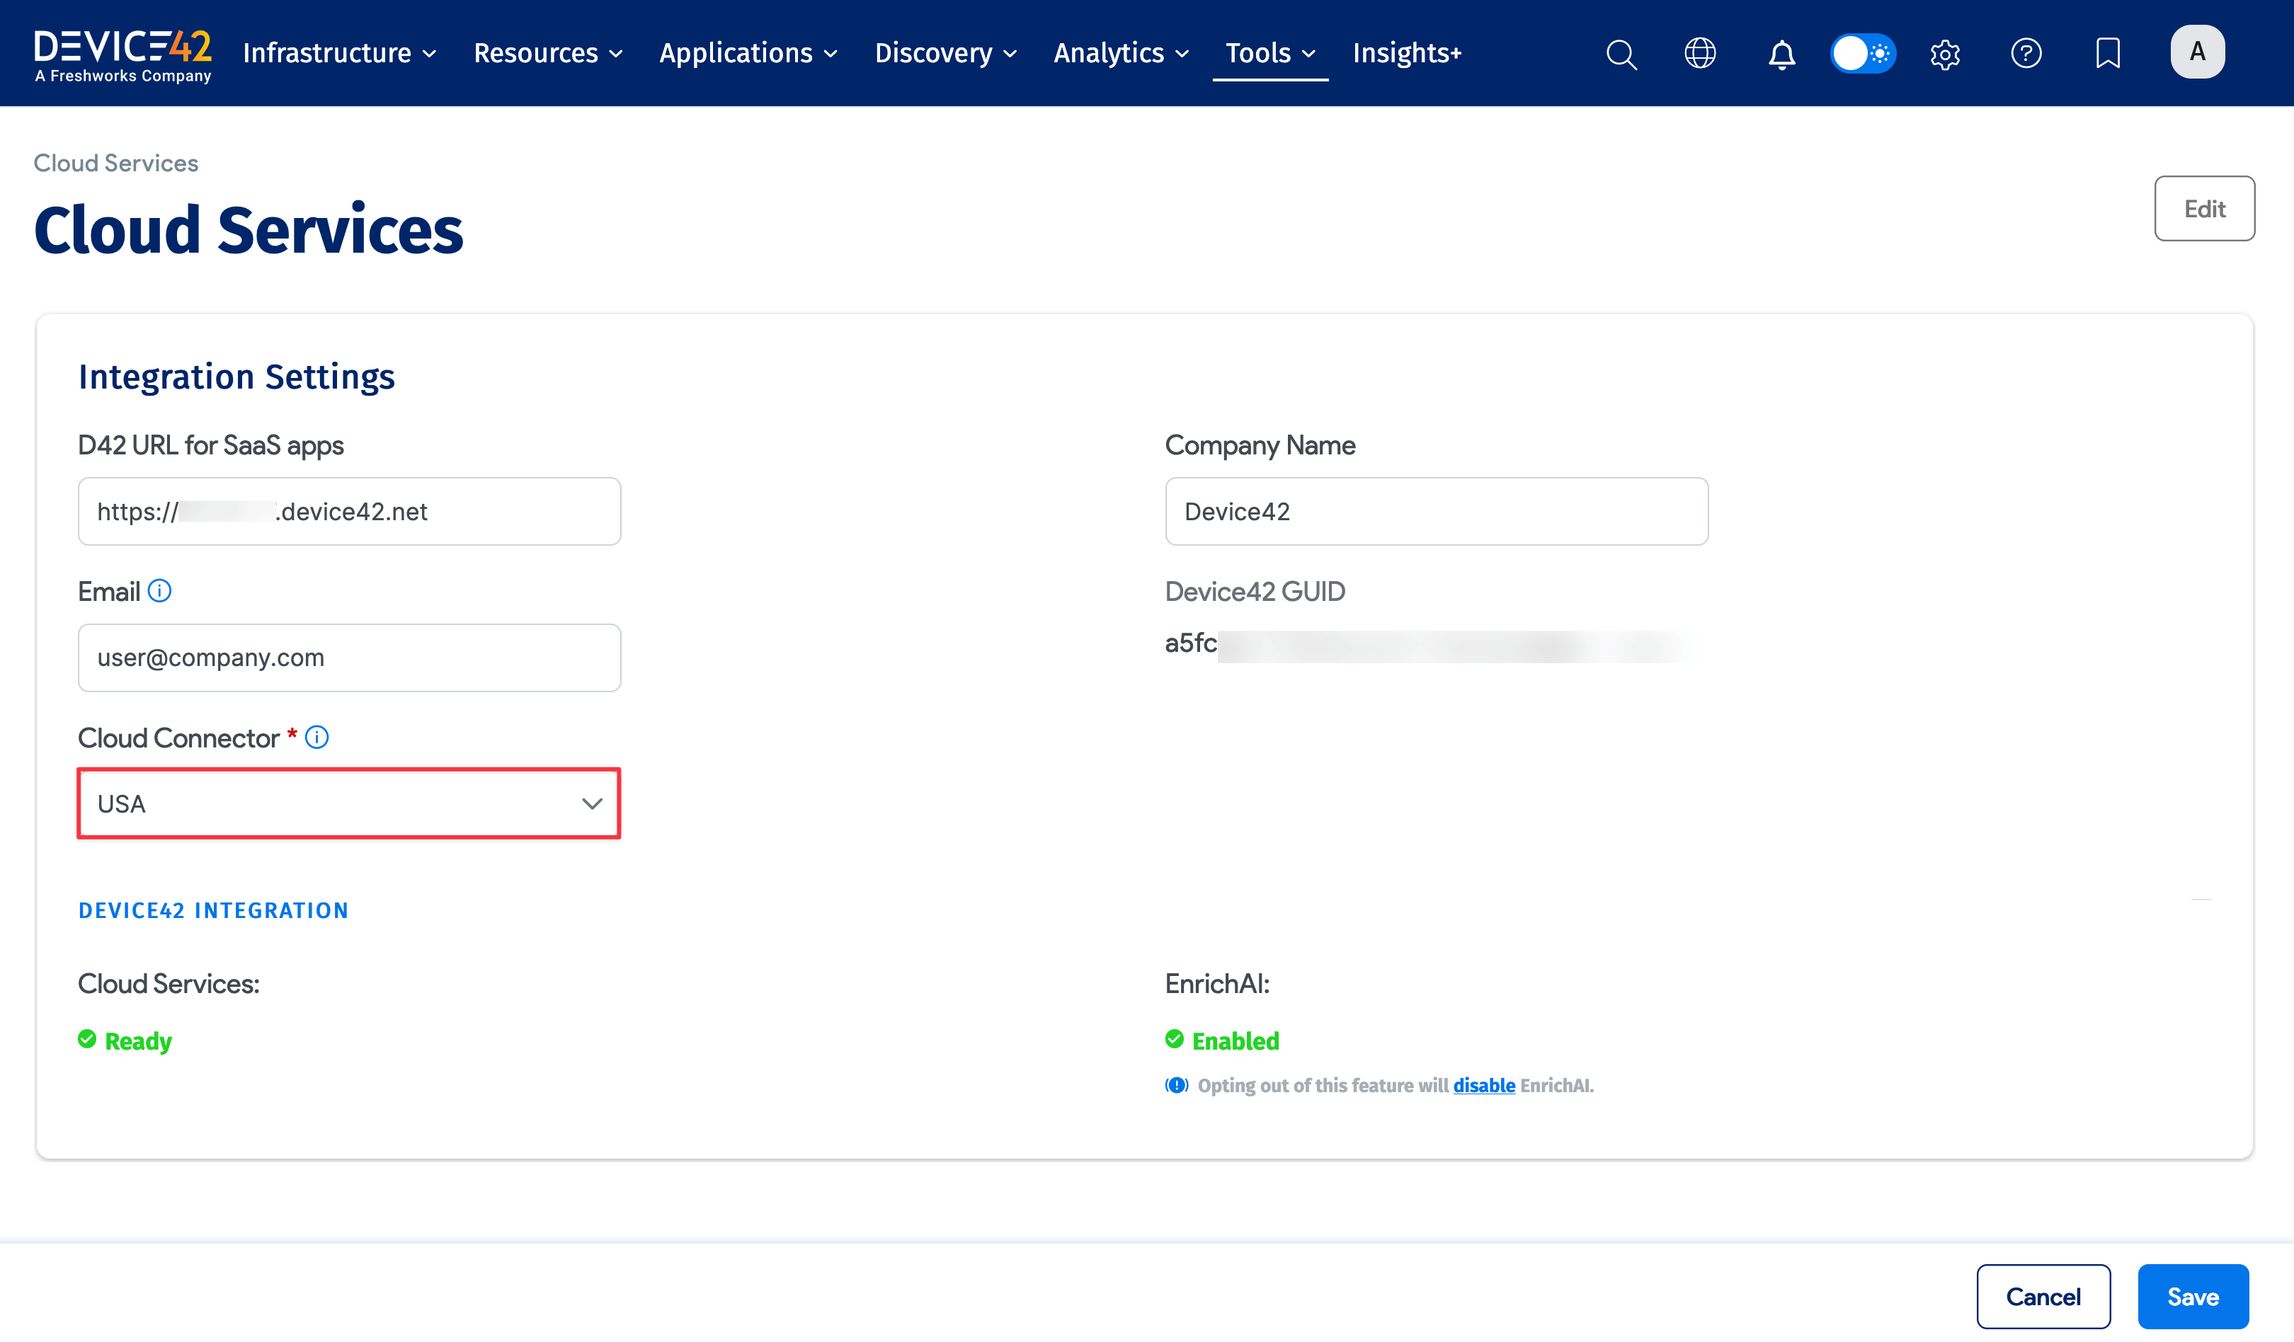
Task: Click the Enabled status checkmark for EnrichAI
Action: 1175,1038
